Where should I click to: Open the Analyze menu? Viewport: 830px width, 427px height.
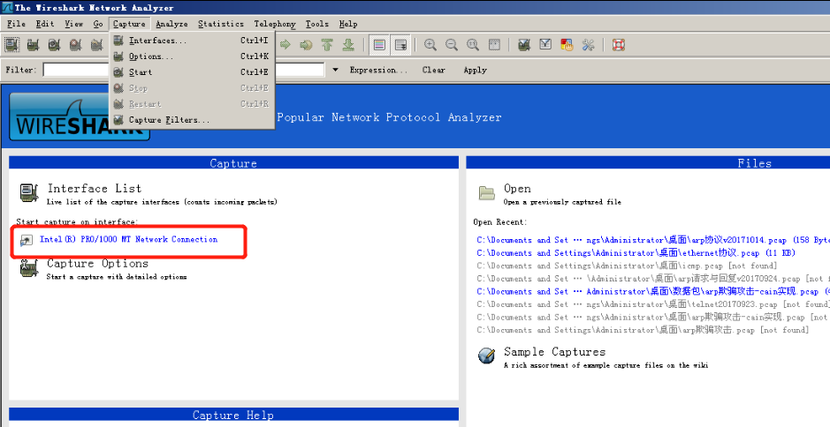pos(171,24)
